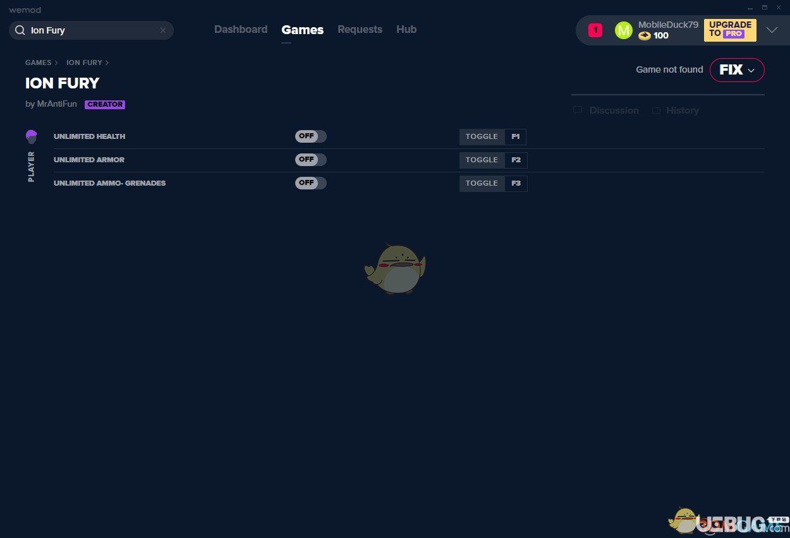Image resolution: width=790 pixels, height=538 pixels.
Task: Click the purple Player category icon
Action: click(32, 136)
